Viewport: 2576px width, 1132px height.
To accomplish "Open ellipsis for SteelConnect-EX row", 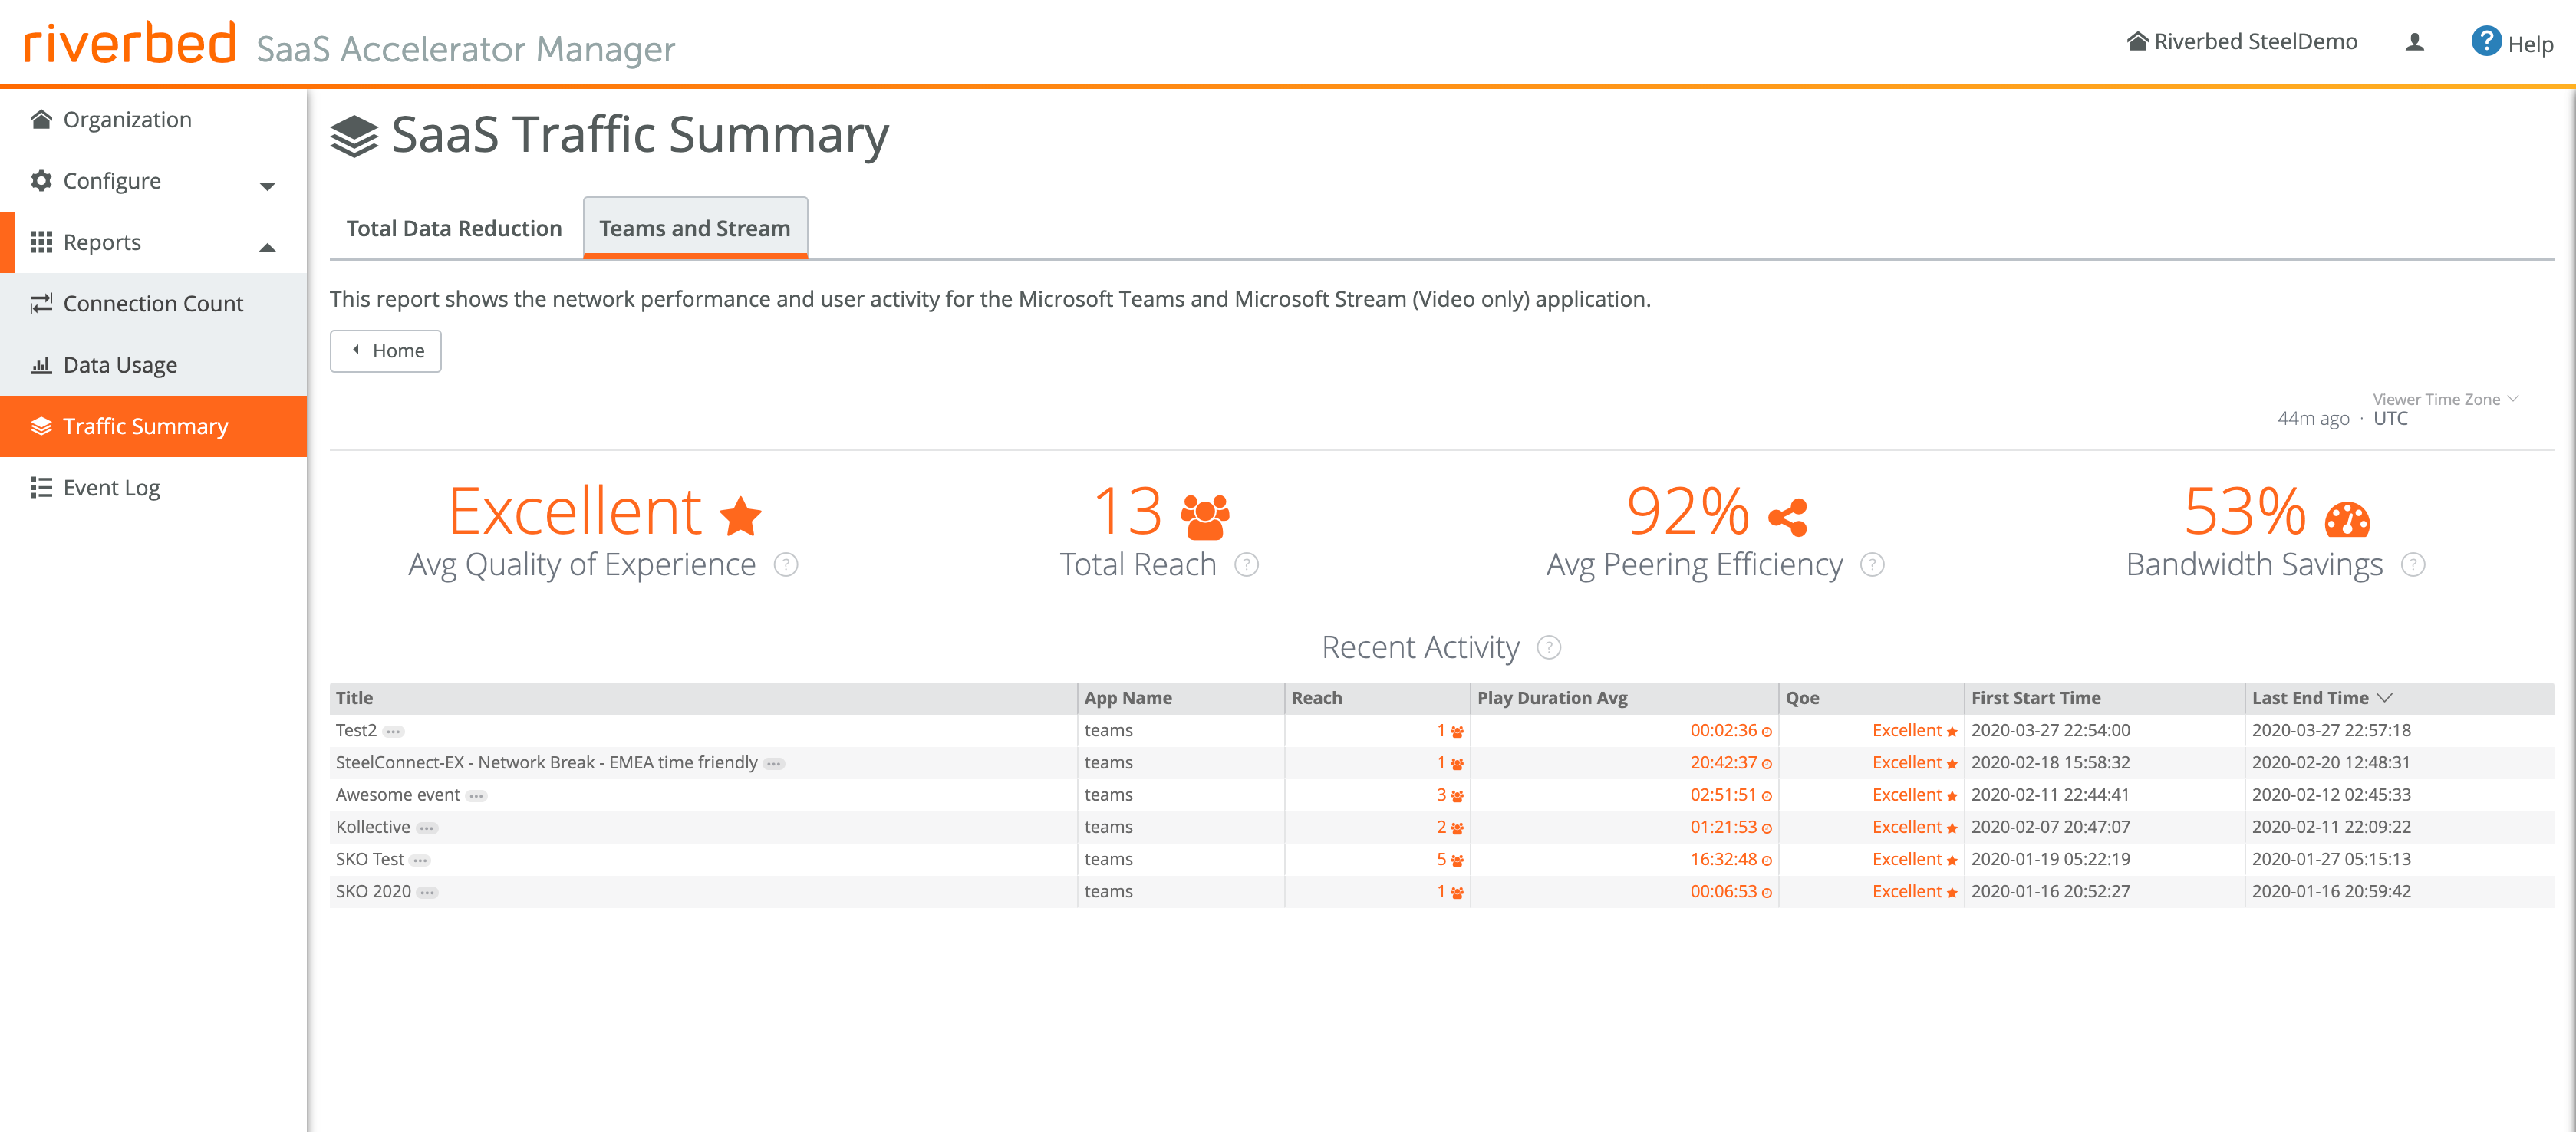I will (x=774, y=764).
